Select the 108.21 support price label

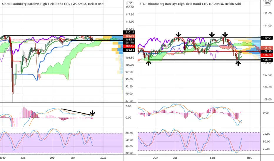click(267, 60)
